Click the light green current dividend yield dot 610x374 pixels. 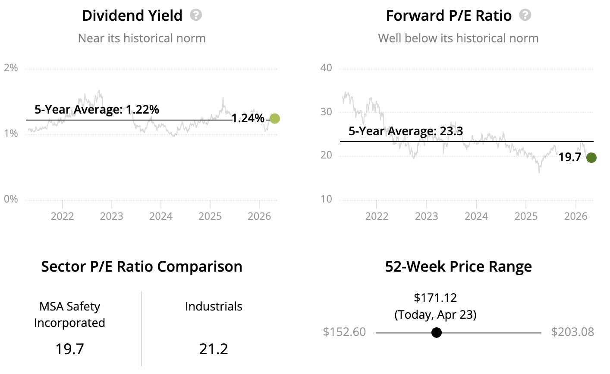274,118
